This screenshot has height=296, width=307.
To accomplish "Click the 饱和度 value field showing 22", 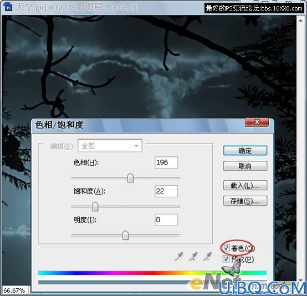I will (166, 191).
